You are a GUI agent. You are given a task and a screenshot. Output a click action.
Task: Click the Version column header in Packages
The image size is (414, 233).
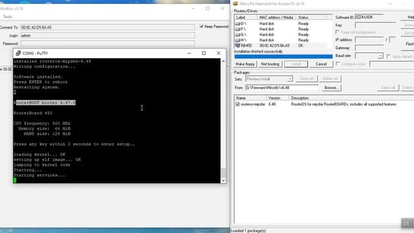pos(278,98)
